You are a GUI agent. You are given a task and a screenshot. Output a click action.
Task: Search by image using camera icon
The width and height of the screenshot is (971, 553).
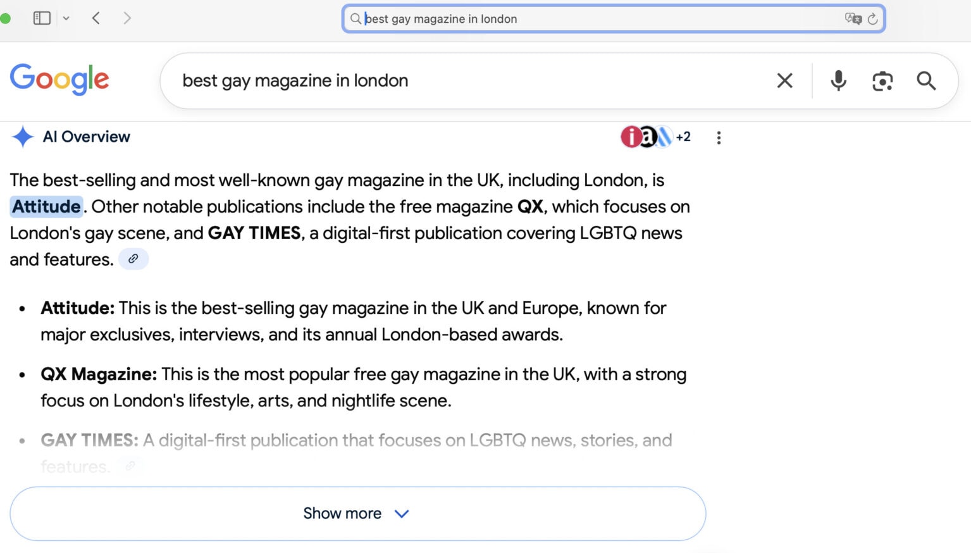(x=882, y=81)
